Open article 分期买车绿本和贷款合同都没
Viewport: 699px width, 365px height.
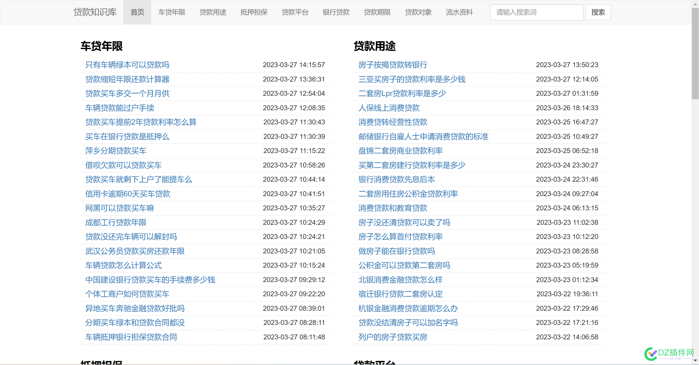135,323
